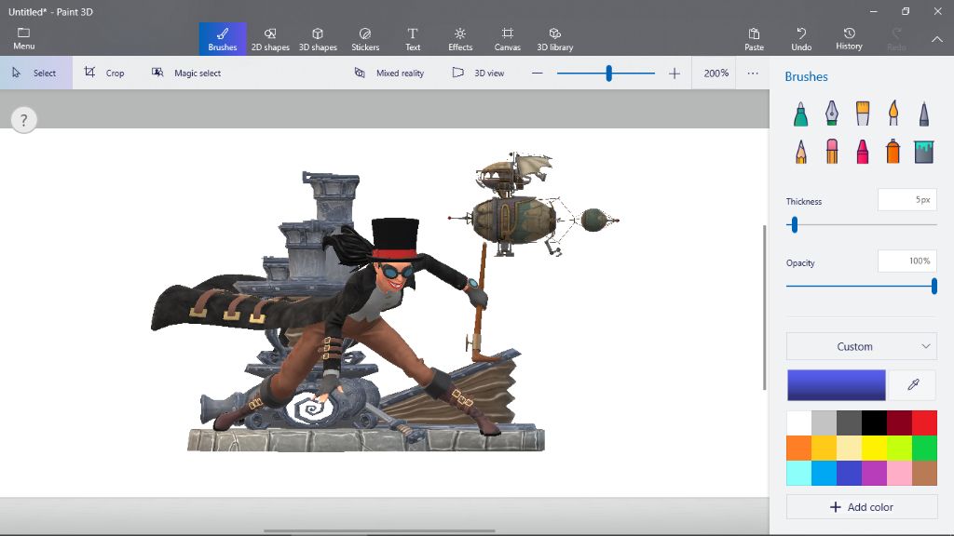Viewport: 954px width, 536px height.
Task: Undo the last action
Action: pos(801,39)
